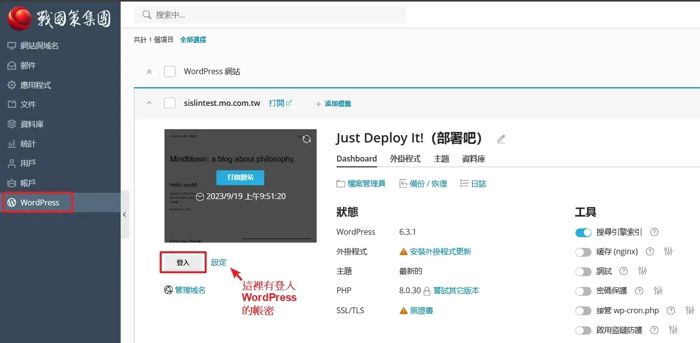Click the 備份 / 恢復 icon
This screenshot has width=700, height=343.
tap(403, 184)
